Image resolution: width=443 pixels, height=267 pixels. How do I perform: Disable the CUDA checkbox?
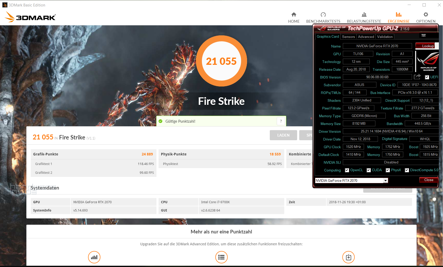coord(368,170)
